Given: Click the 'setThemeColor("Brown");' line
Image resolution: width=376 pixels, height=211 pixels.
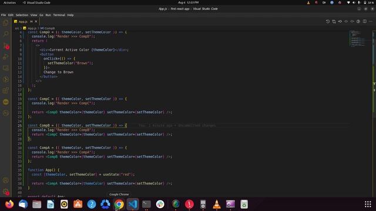Looking at the screenshot, I should click(x=70, y=63).
